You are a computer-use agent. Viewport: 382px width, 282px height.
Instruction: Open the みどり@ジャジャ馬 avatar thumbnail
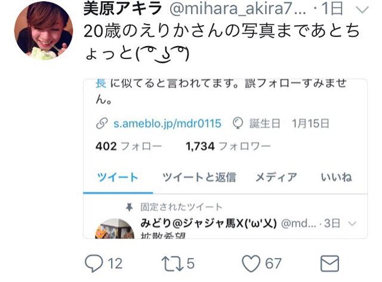[x=115, y=228]
